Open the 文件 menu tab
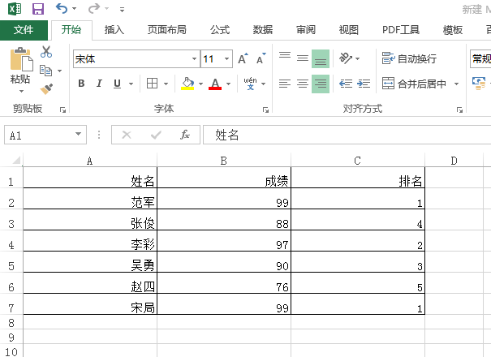The width and height of the screenshot is (491, 357). [24, 30]
